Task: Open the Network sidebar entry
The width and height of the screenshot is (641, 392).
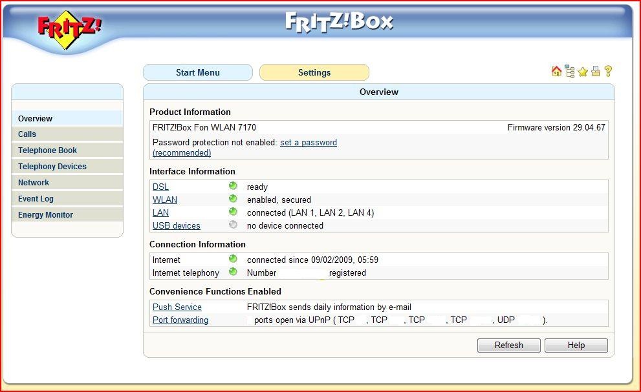Action: click(67, 183)
